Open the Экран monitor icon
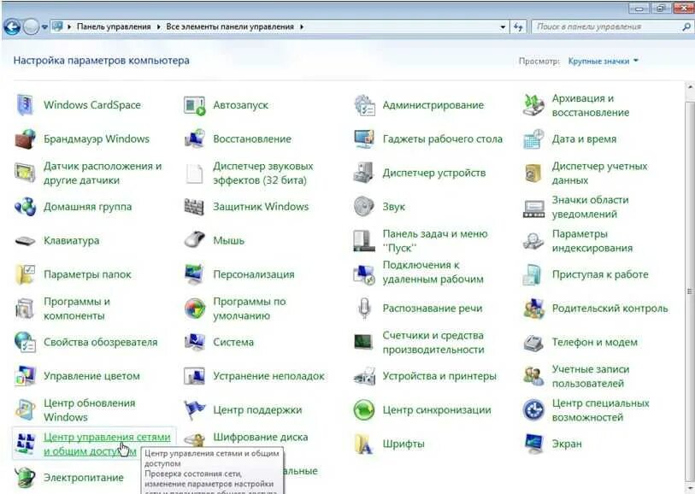This screenshot has height=494, width=695. point(533,444)
